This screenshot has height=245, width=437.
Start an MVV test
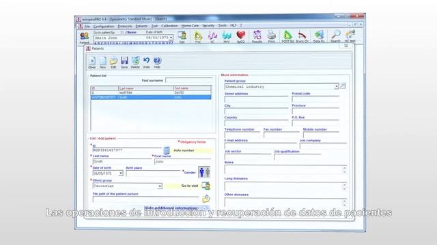[227, 37]
